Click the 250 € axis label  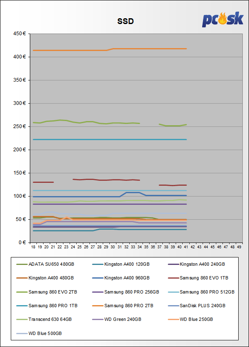(19, 126)
